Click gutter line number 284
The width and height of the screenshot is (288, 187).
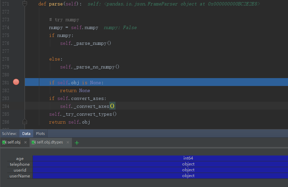tap(5, 106)
